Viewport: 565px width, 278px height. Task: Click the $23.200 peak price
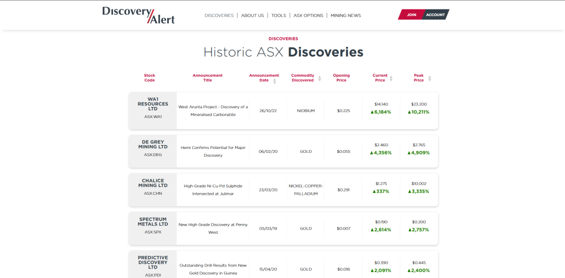pos(418,104)
